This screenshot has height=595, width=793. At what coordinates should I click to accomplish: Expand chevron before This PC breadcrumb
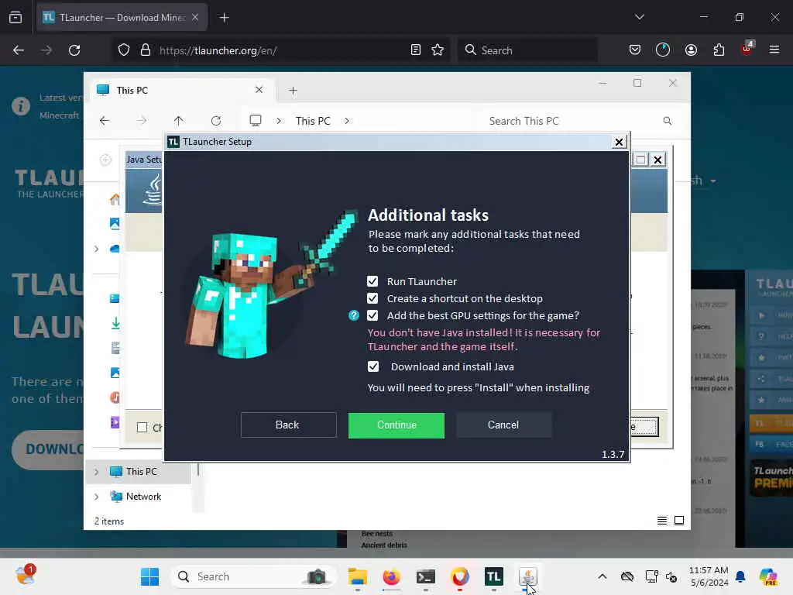[x=279, y=121]
